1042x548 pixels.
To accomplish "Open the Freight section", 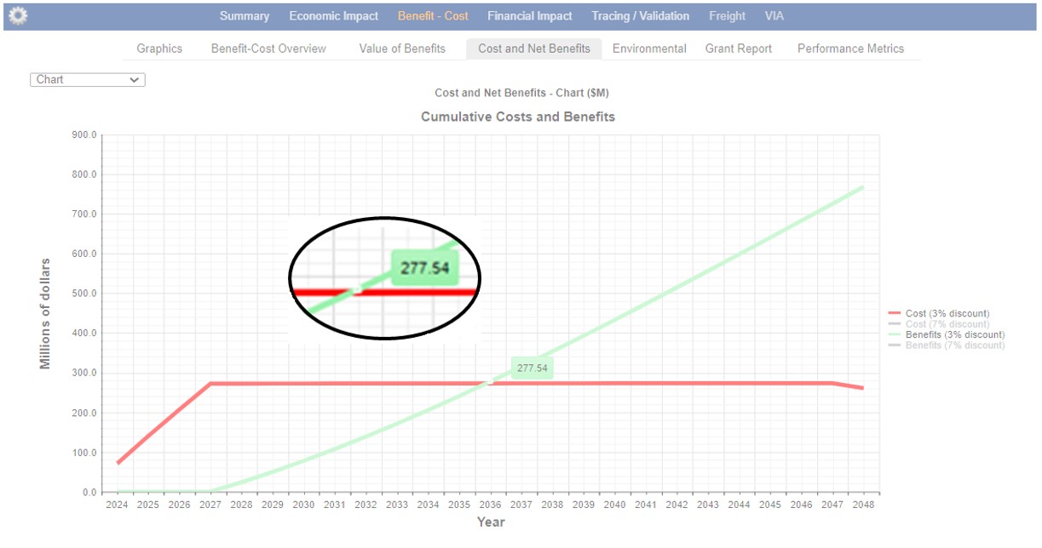I will pos(727,16).
